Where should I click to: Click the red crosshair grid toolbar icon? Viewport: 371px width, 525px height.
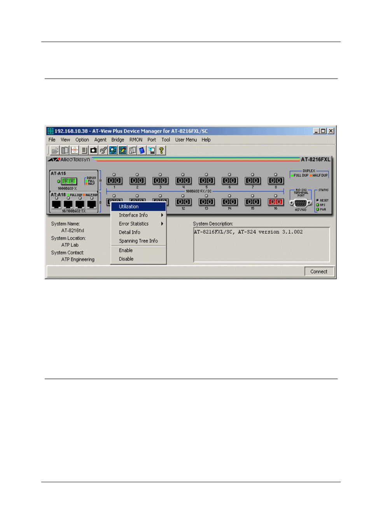point(74,150)
